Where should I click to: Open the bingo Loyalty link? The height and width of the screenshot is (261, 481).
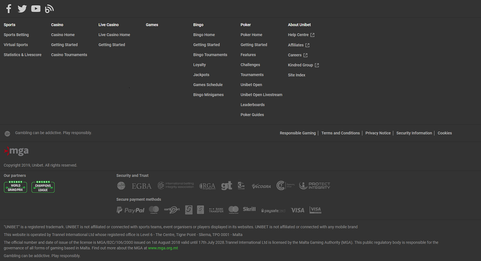pyautogui.click(x=200, y=65)
